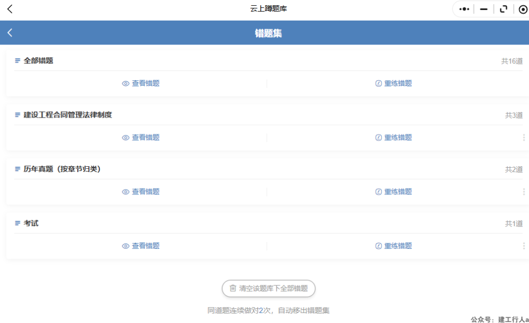Click the eye icon under 全部错题

125,84
